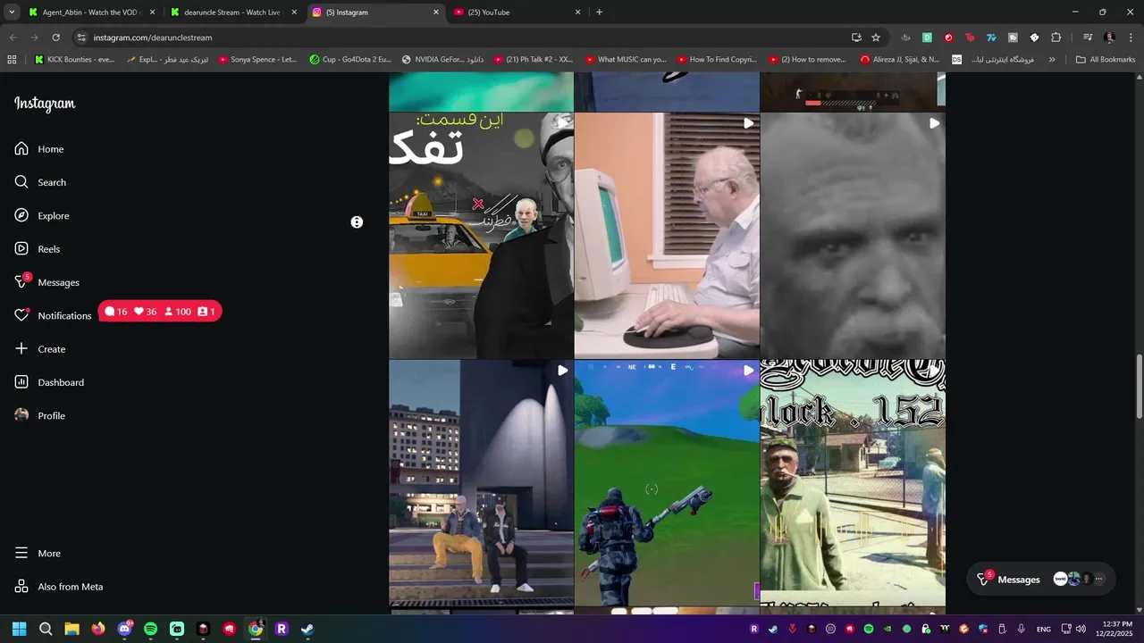
Task: Open the GTA old man in green cap reel
Action: [x=853, y=483]
